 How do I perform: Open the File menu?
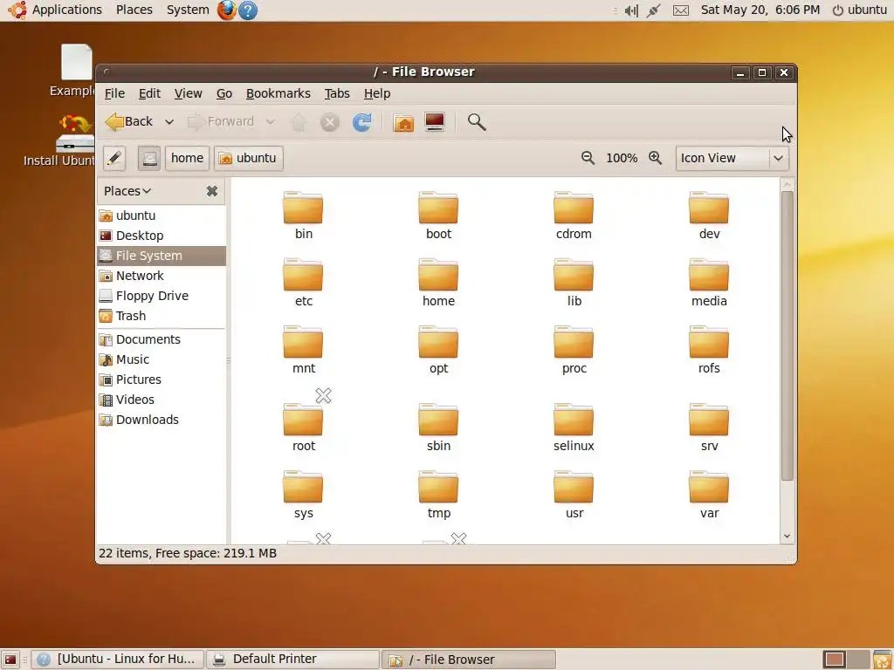(114, 93)
